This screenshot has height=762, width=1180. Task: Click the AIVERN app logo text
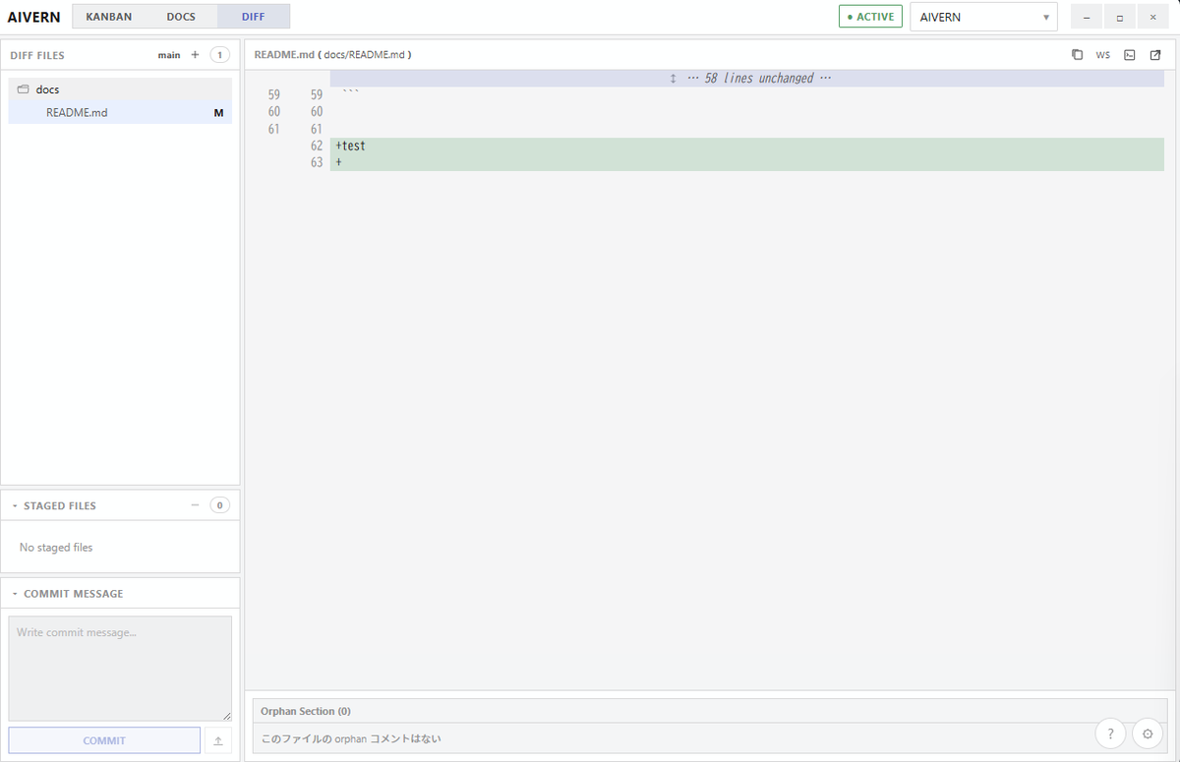[33, 17]
